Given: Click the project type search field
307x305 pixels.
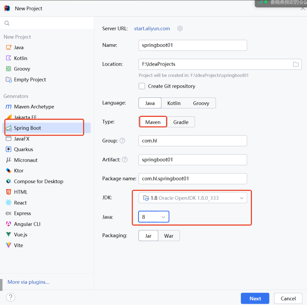Looking at the screenshot, I should coord(47,23).
